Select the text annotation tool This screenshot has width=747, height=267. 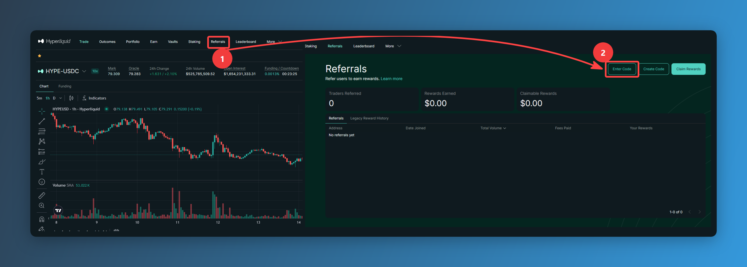point(42,172)
